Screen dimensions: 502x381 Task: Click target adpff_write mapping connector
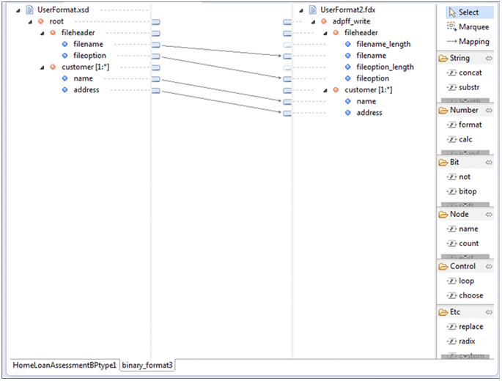[287, 22]
